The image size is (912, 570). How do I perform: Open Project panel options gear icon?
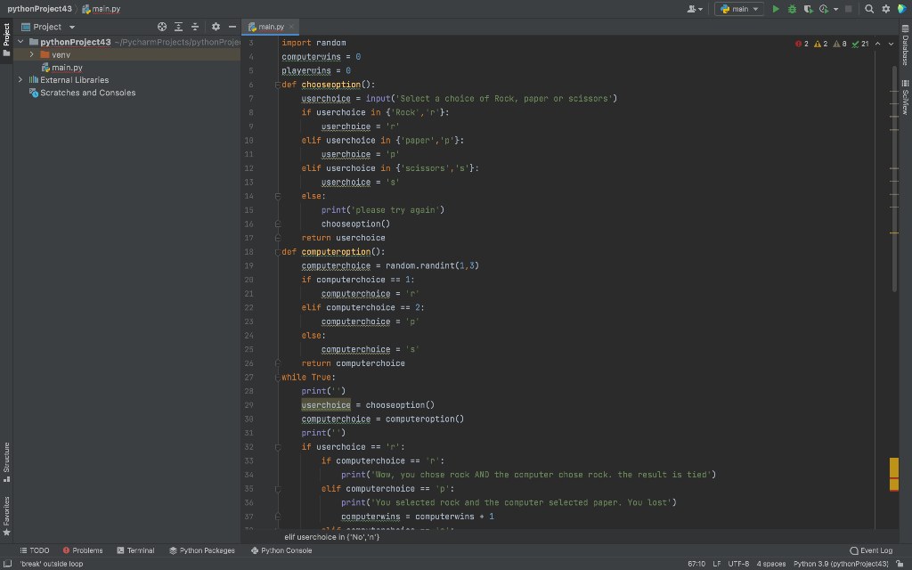[x=216, y=27]
